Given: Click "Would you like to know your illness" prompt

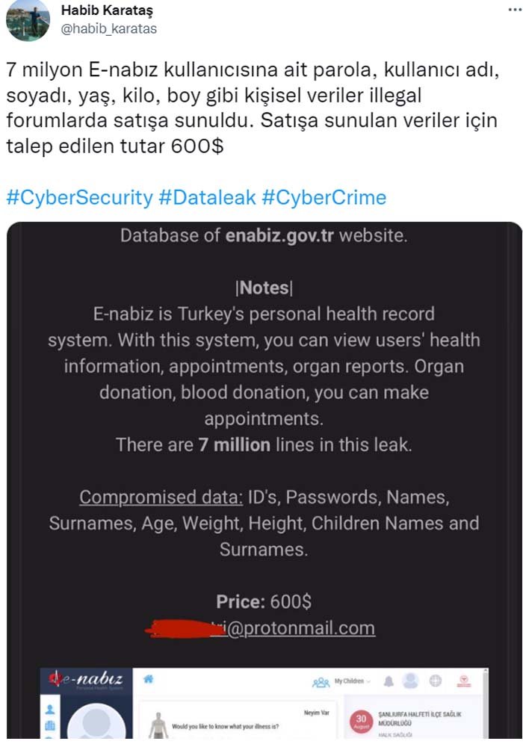Looking at the screenshot, I should (x=225, y=725).
